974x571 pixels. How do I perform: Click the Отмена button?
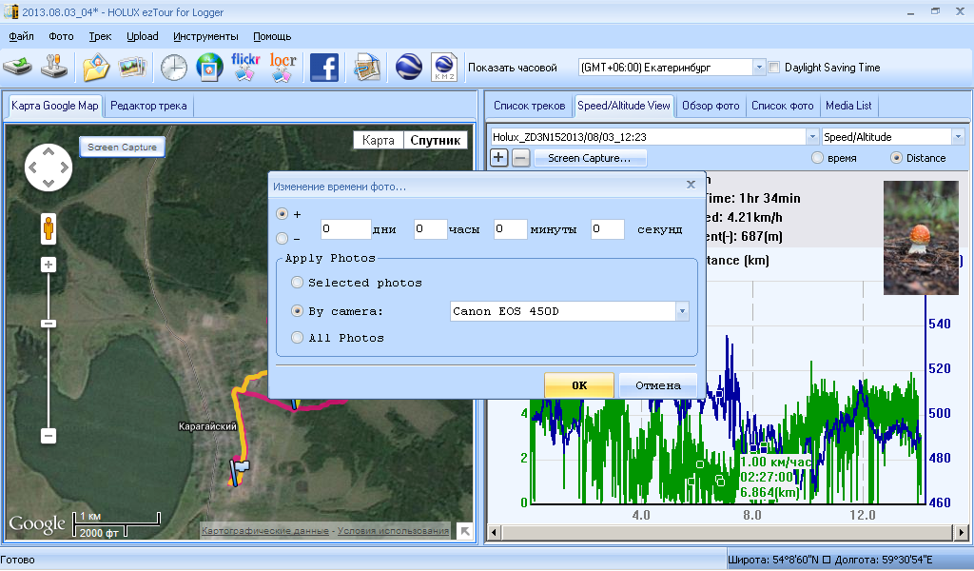(x=658, y=385)
